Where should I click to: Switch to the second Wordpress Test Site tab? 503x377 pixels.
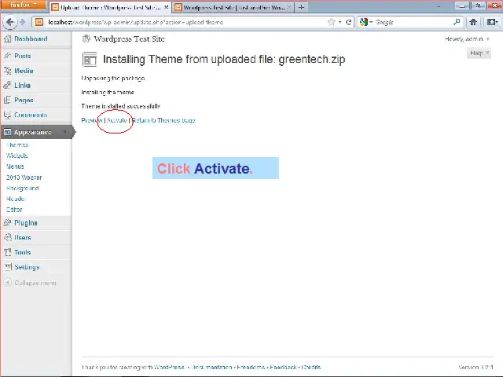pos(233,7)
